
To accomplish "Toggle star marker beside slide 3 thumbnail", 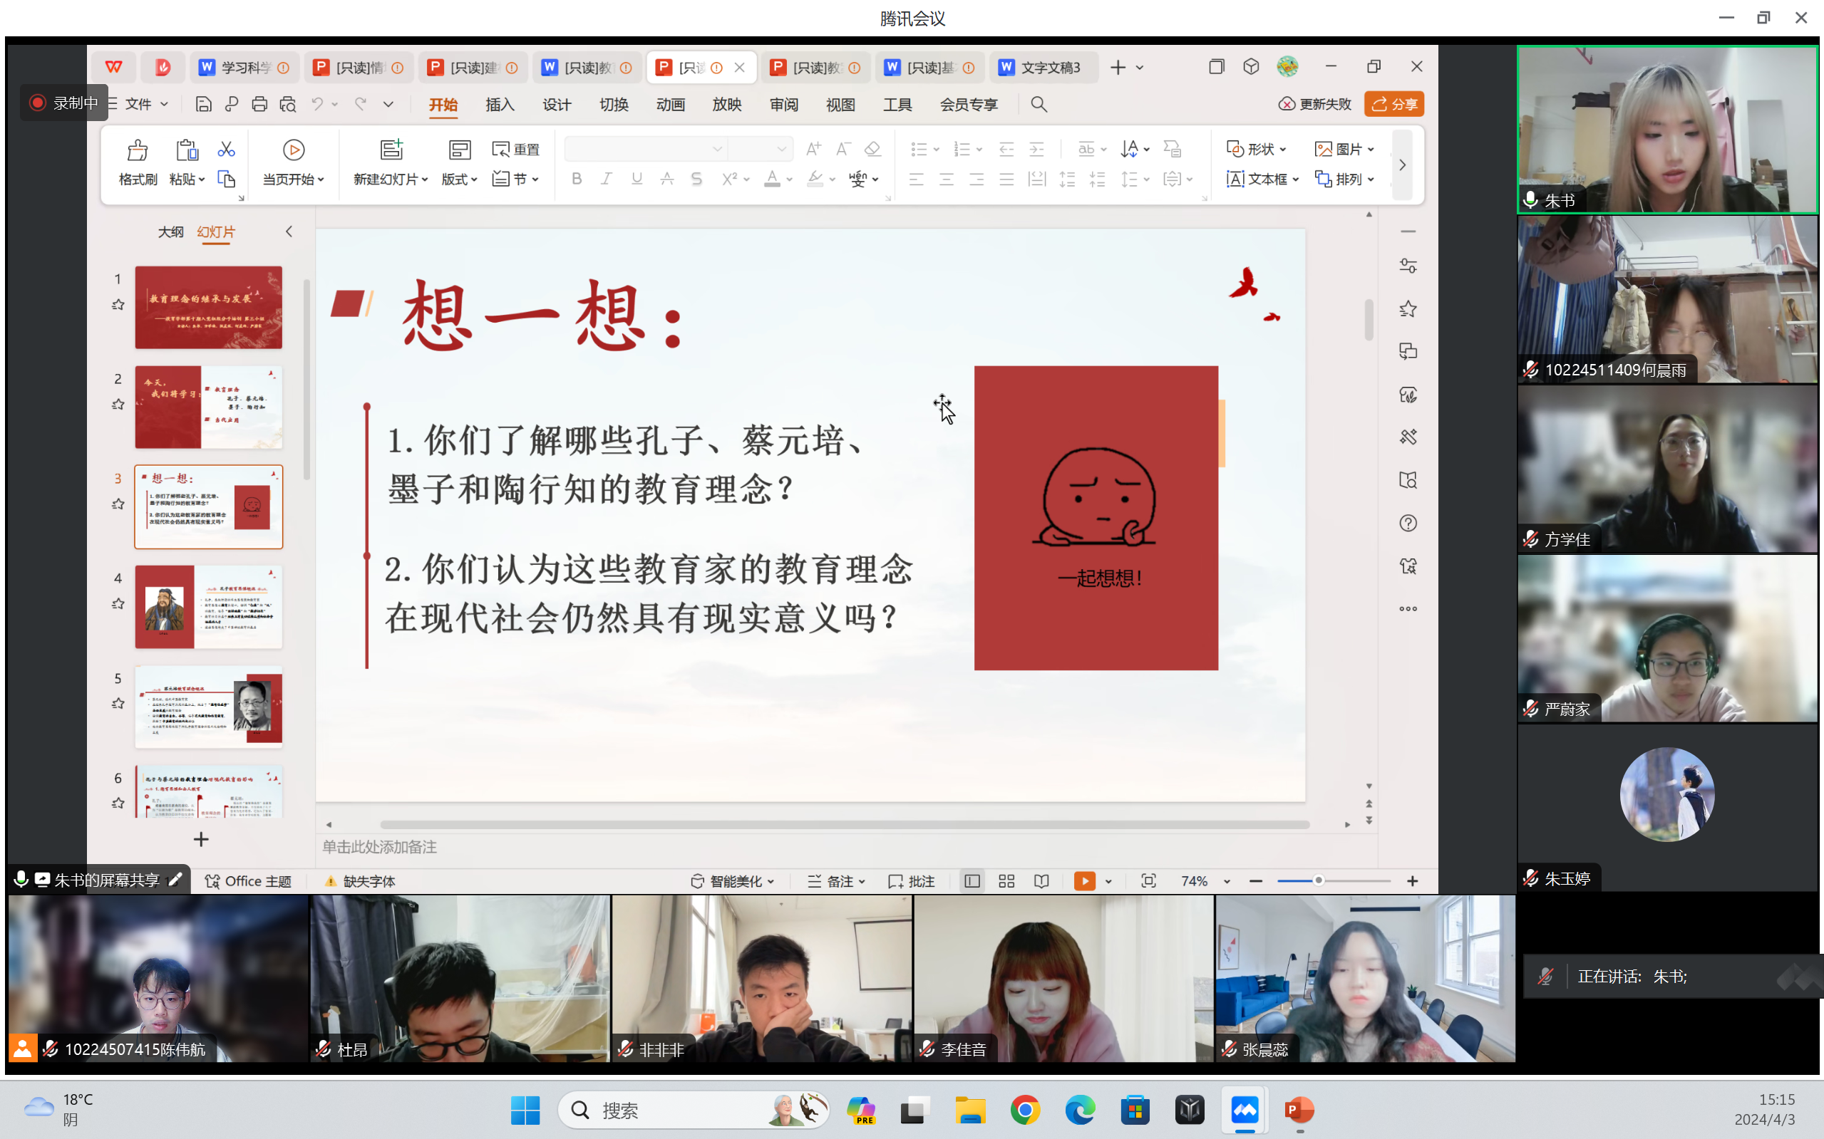I will 118,504.
